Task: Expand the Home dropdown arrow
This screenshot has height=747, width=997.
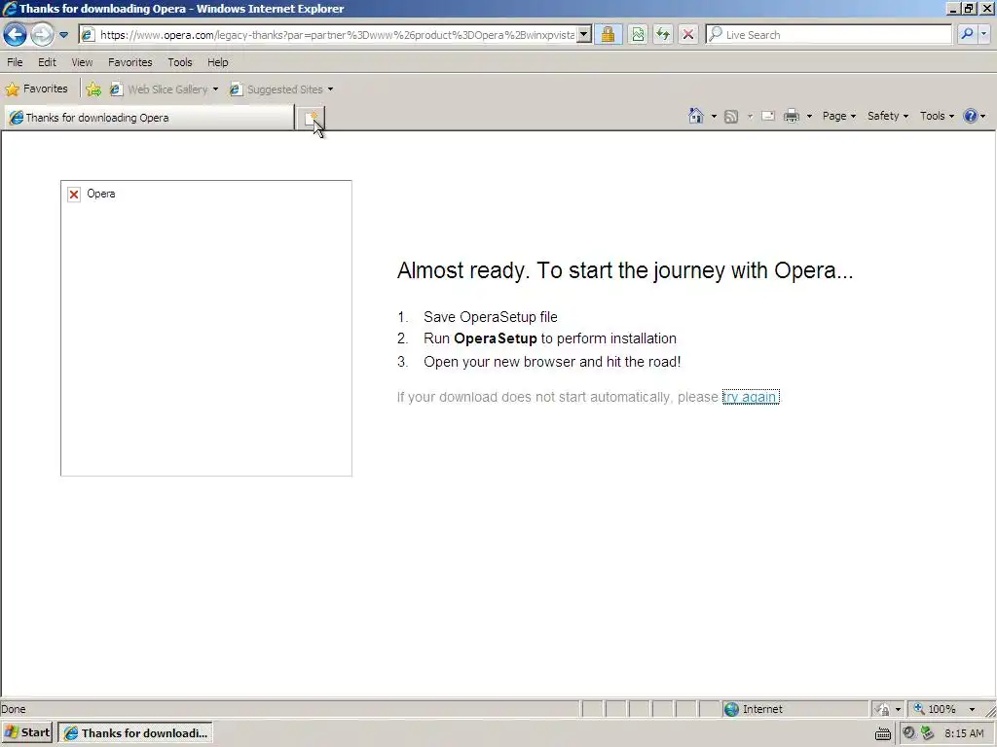Action: pos(714,117)
